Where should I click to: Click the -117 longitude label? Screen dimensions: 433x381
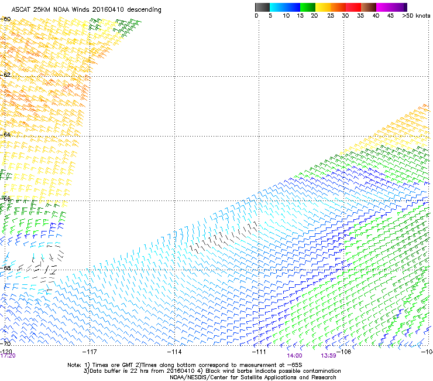[x=90, y=352]
